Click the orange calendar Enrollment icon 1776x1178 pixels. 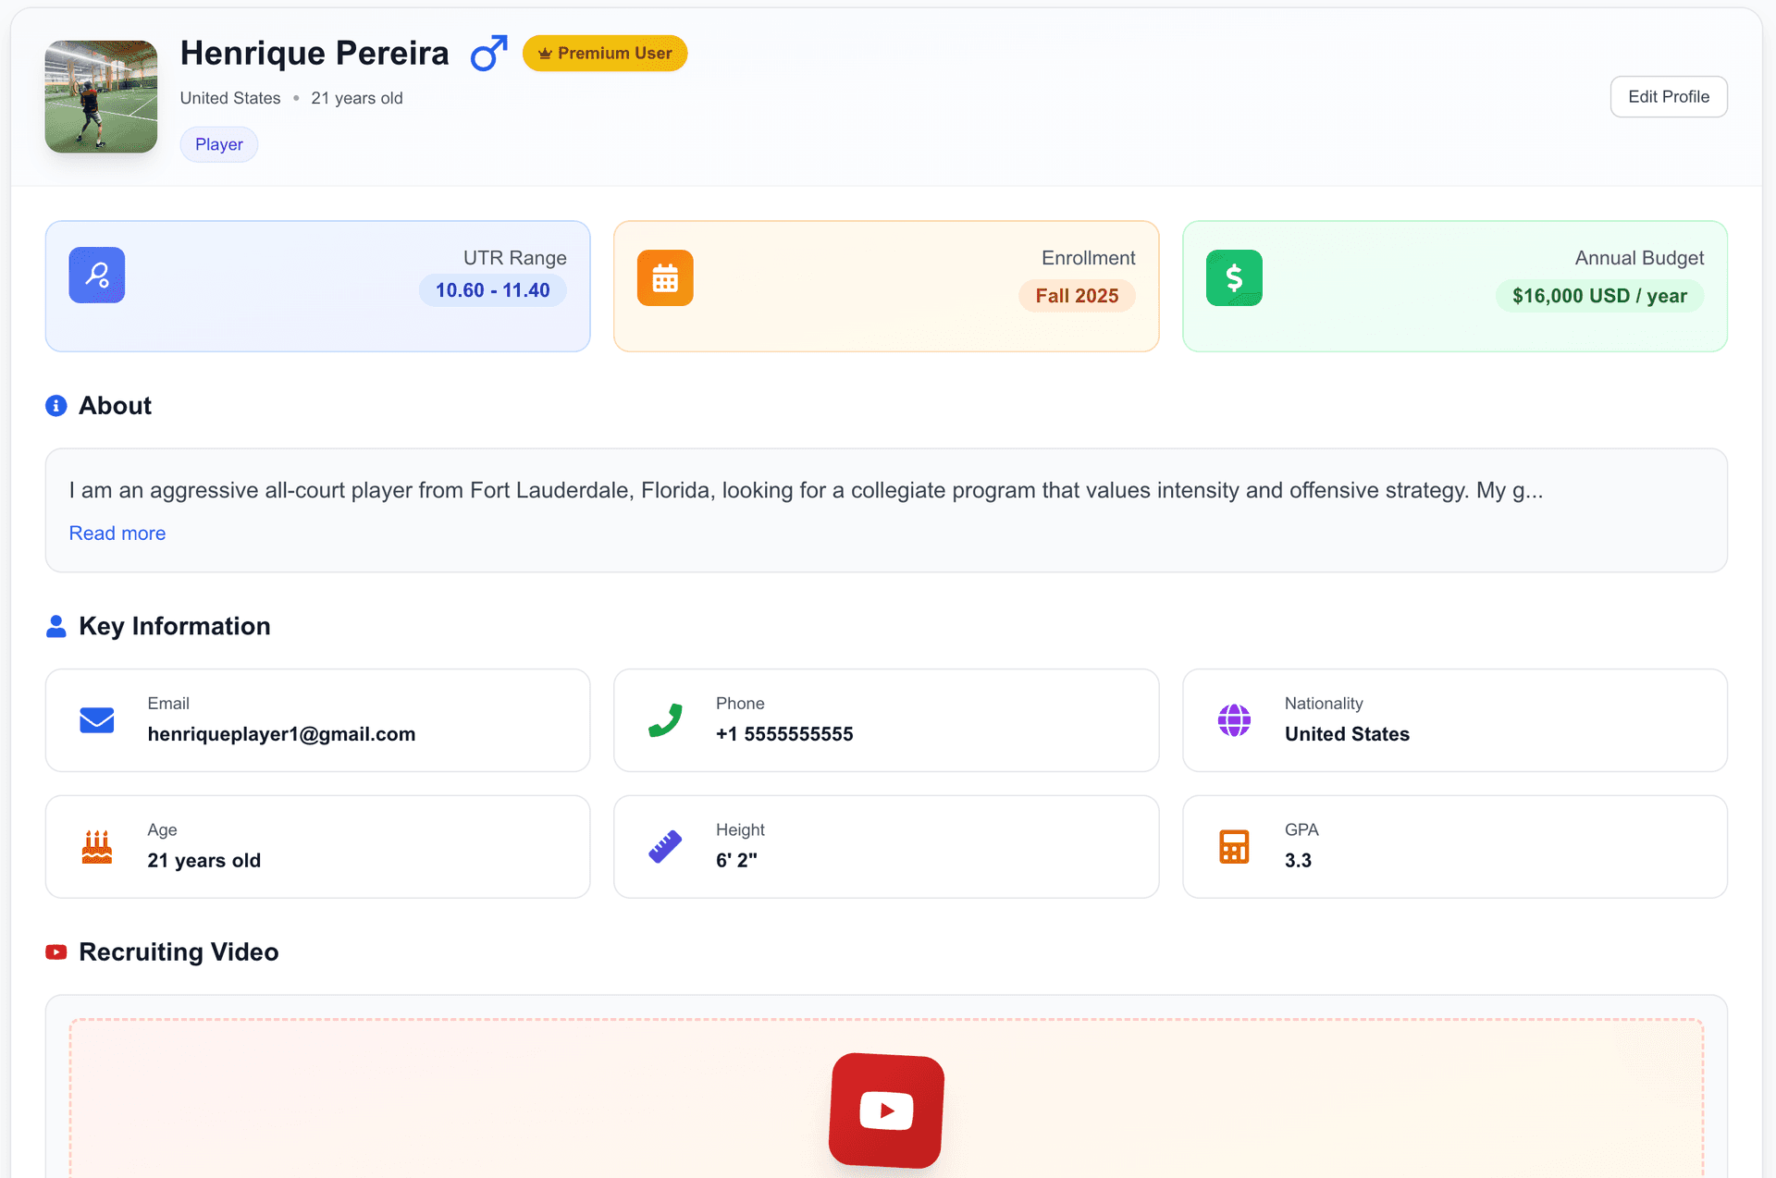(665, 277)
